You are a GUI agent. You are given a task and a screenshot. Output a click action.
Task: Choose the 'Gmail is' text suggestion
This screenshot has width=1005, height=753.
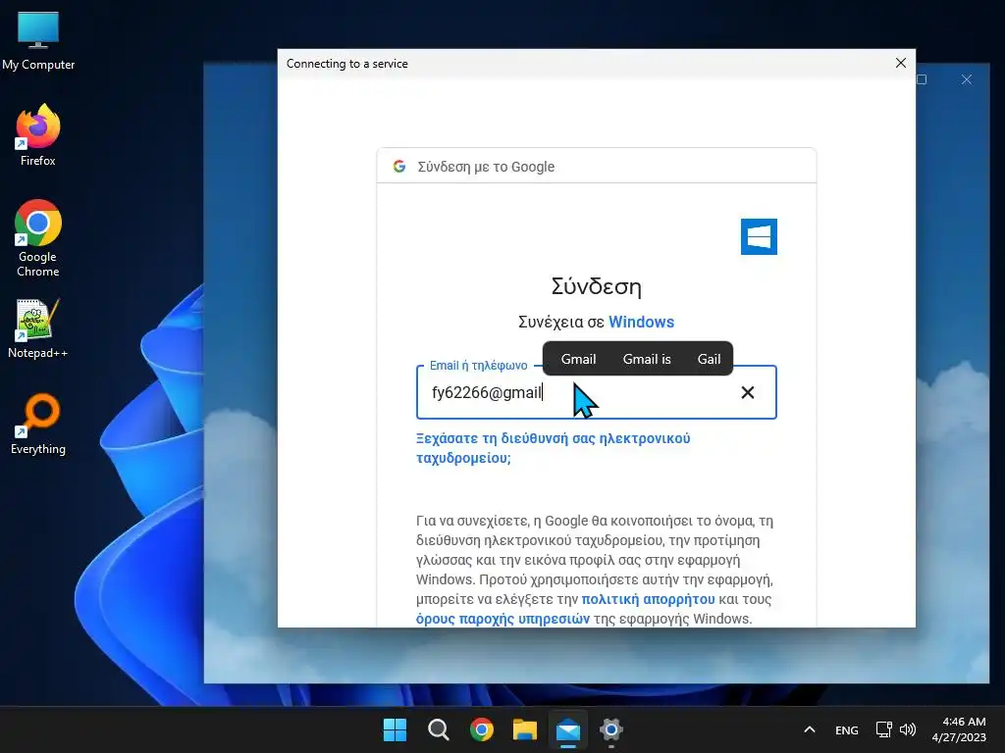[x=647, y=359]
